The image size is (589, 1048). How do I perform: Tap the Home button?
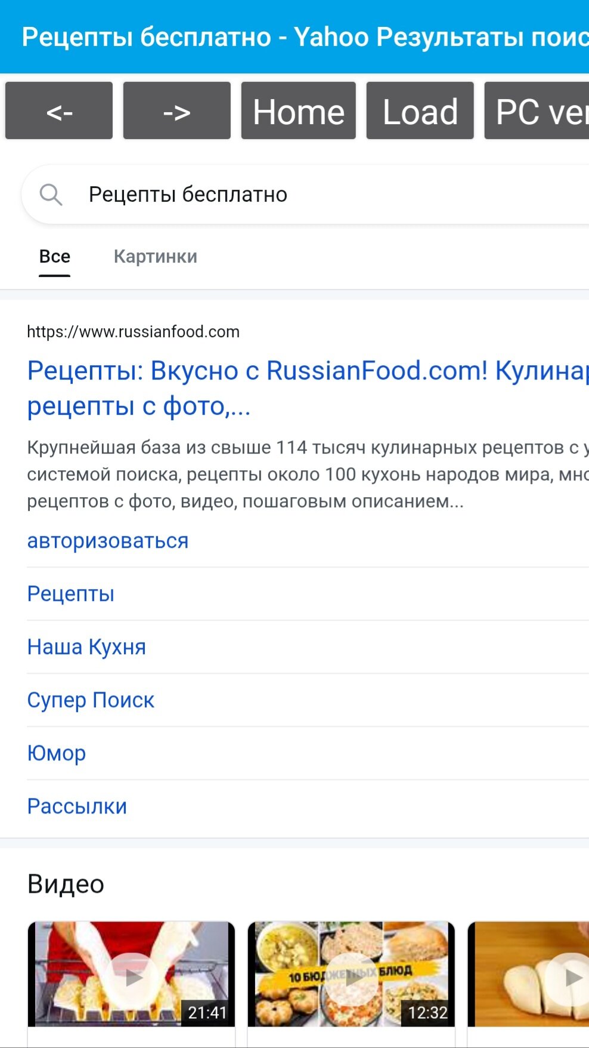pyautogui.click(x=299, y=111)
